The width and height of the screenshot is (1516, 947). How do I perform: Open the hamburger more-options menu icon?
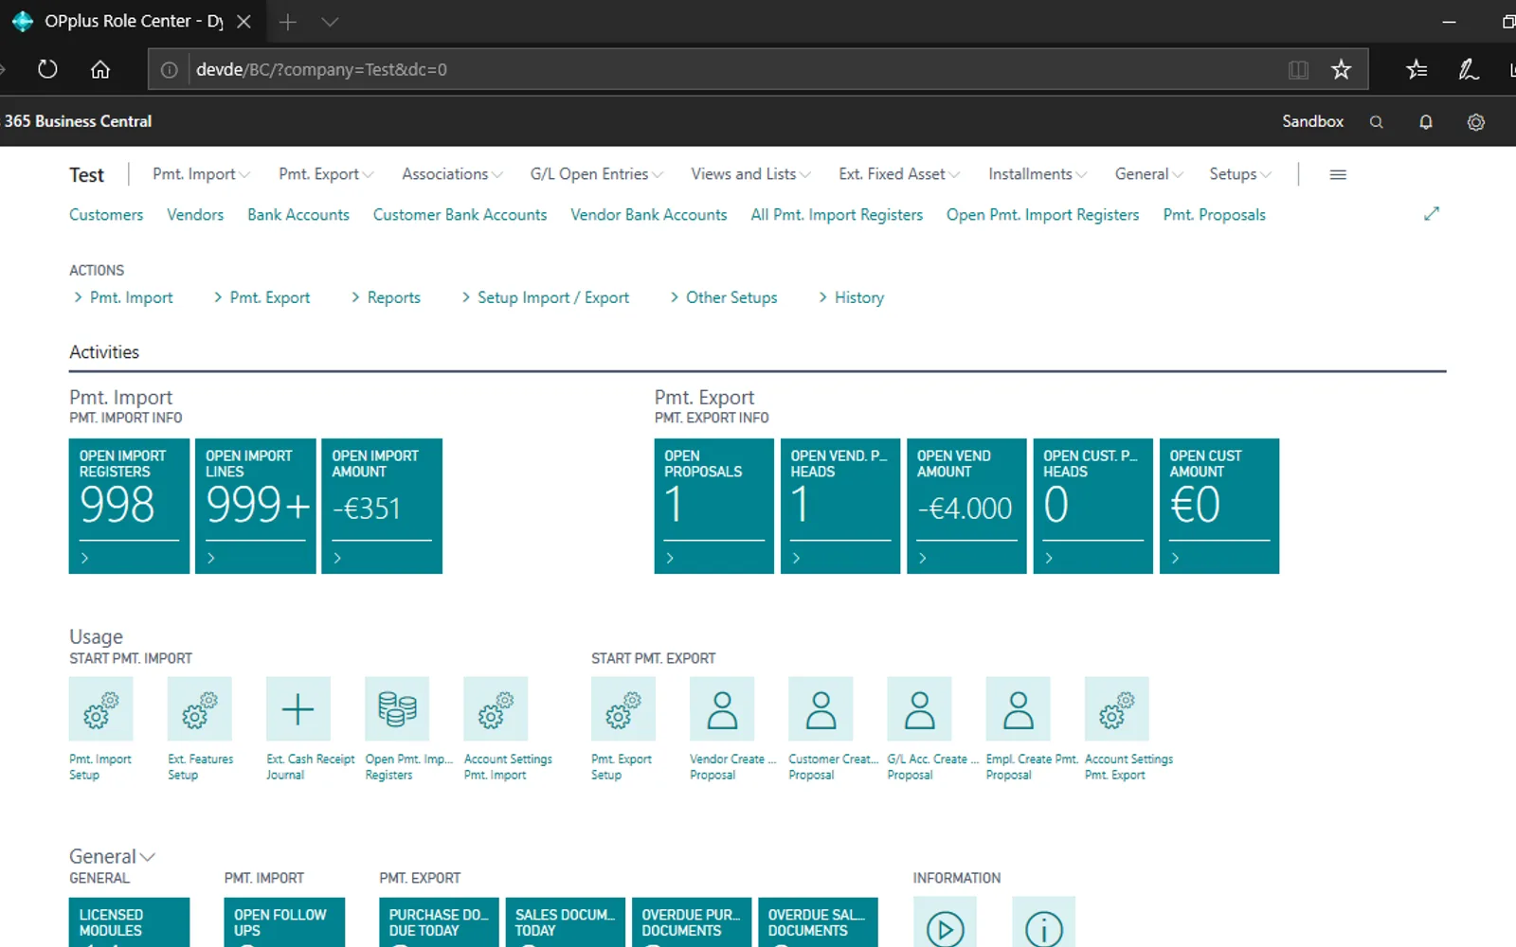[1338, 174]
